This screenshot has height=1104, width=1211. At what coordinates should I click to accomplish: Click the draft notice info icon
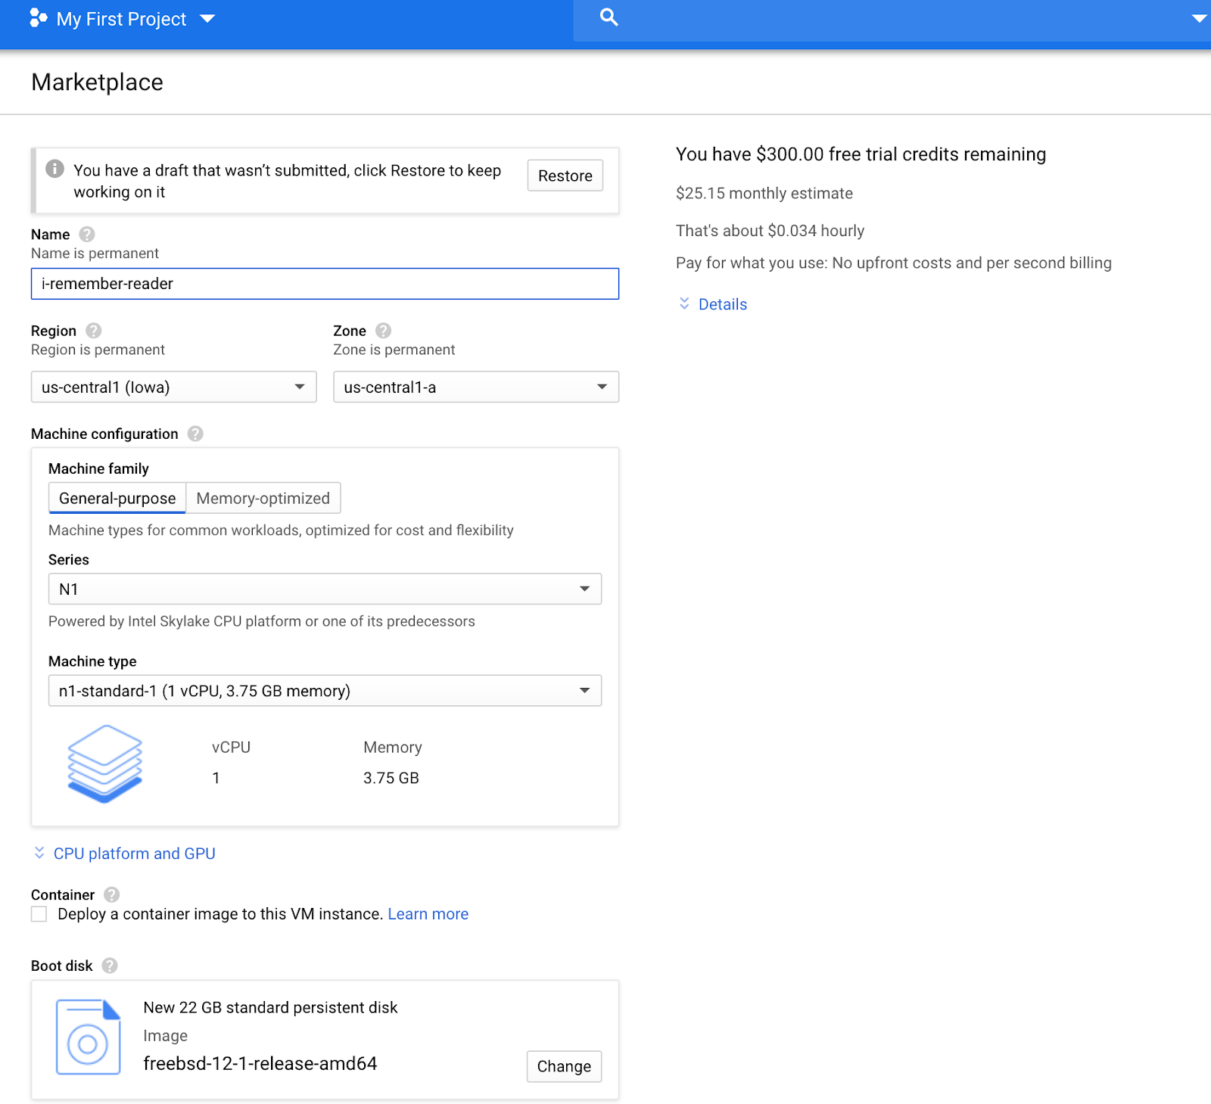point(54,169)
